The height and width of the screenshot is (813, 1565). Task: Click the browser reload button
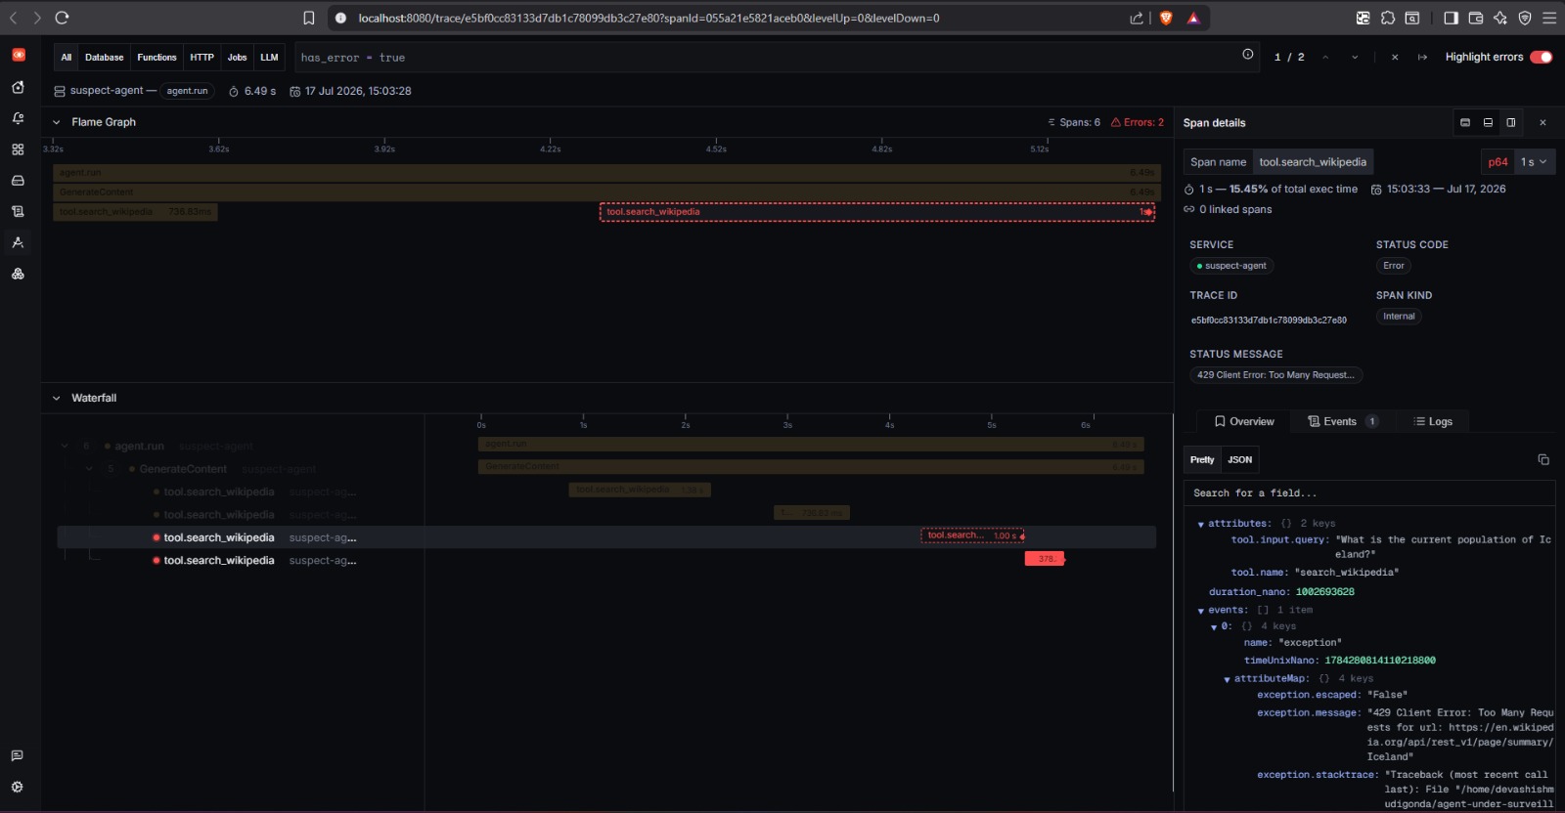62,18
